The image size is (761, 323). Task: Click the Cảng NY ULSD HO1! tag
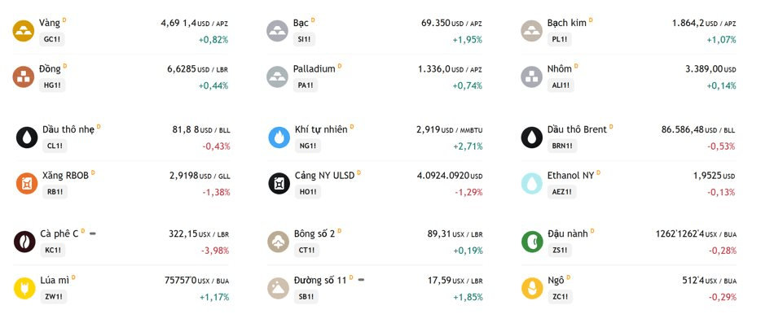click(x=308, y=192)
